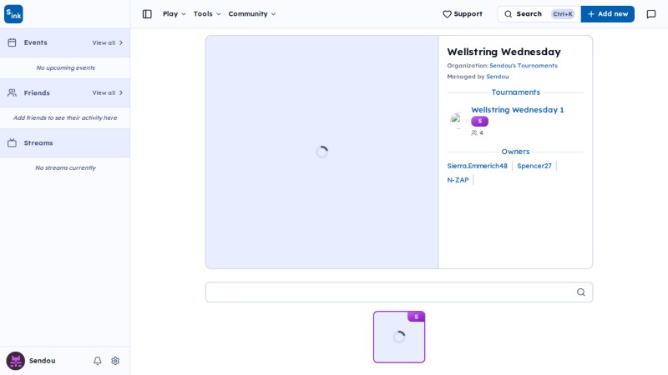Toggle the sidebar panel icon

pyautogui.click(x=147, y=14)
